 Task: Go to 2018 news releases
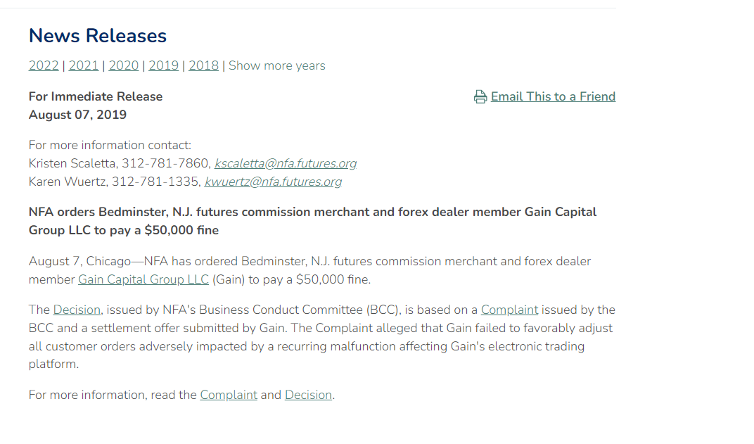click(x=204, y=65)
